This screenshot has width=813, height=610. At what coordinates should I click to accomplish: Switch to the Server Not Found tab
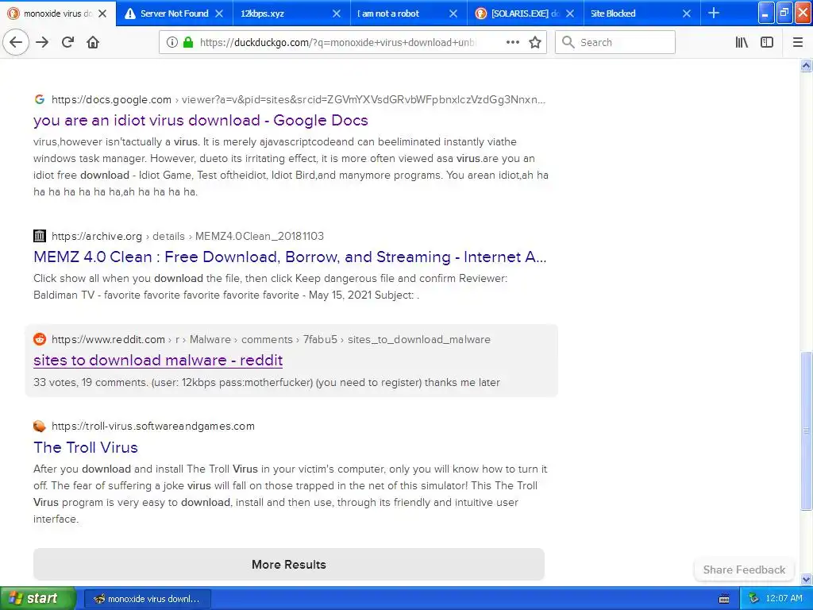(x=174, y=14)
